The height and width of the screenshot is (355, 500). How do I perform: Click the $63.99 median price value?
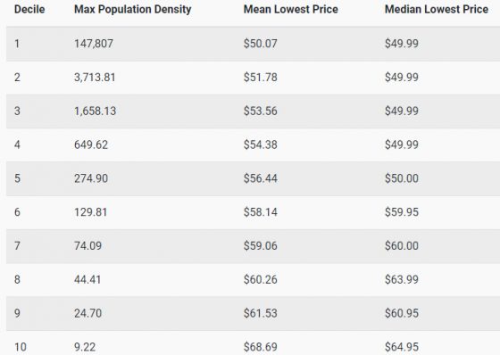tap(402, 279)
